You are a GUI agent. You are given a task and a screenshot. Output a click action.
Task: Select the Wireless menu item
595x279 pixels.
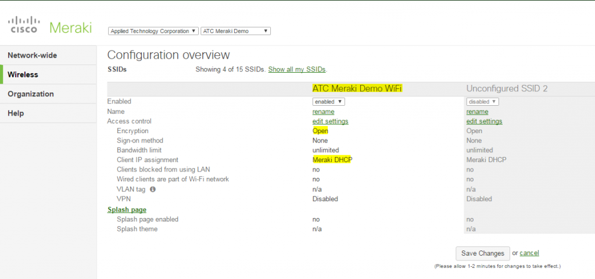pyautogui.click(x=48, y=75)
